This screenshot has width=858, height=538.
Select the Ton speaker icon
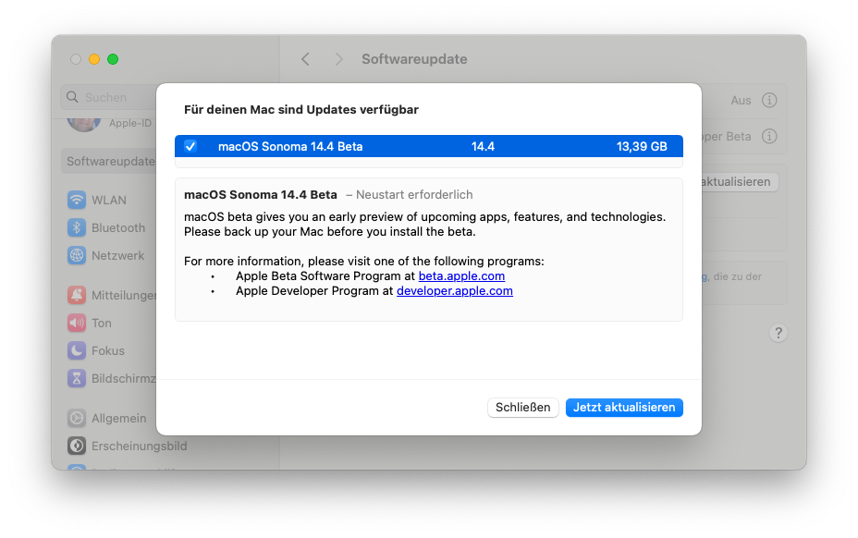[77, 324]
